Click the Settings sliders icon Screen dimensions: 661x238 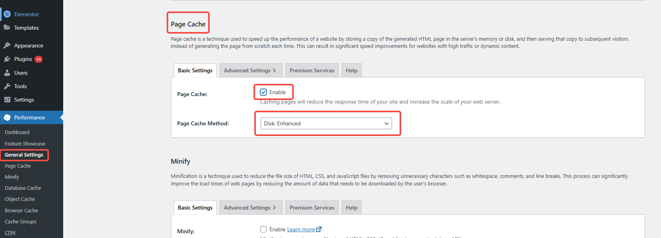point(7,100)
